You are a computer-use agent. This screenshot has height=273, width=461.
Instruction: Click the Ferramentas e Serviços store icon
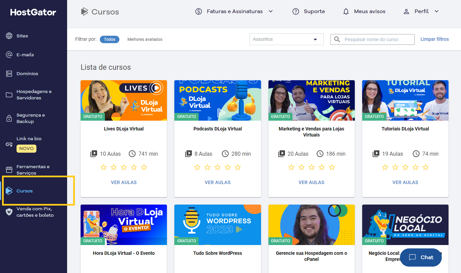pyautogui.click(x=9, y=170)
